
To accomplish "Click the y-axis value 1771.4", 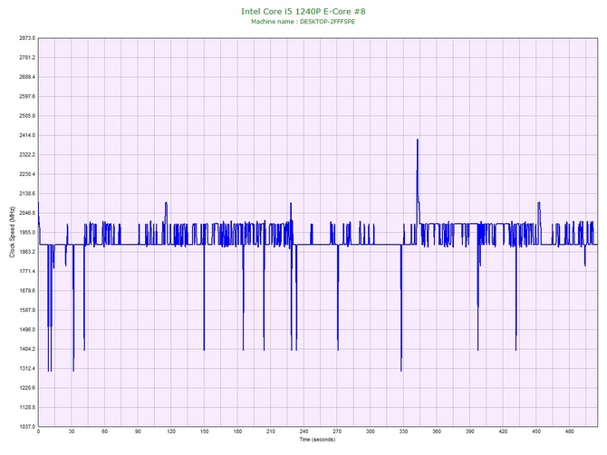I will pyautogui.click(x=27, y=271).
